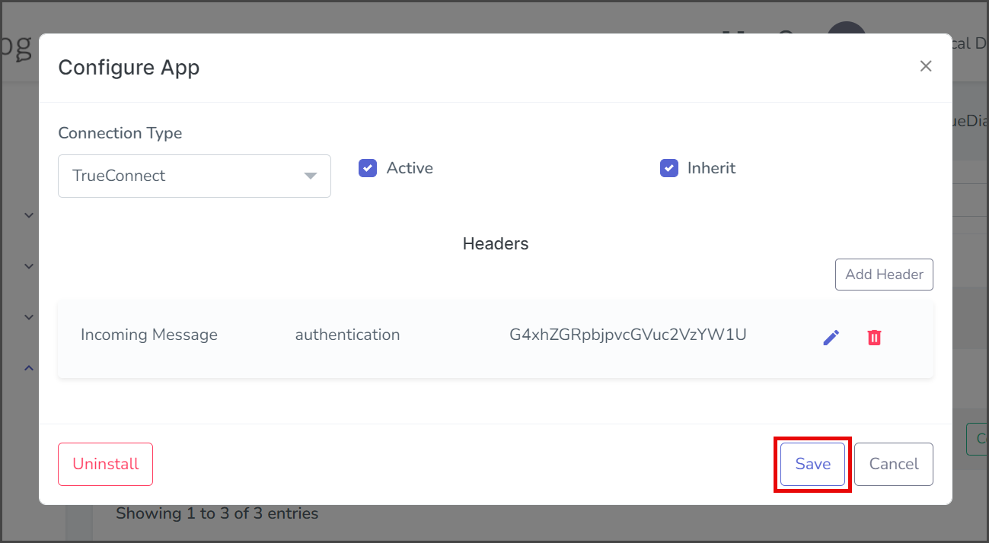
Task: Expand the lowest down chevron in left sidebar
Action: [x=29, y=317]
